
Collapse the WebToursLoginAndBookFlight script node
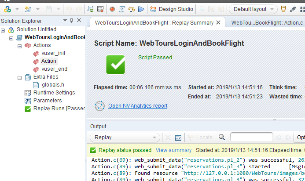click(11, 38)
